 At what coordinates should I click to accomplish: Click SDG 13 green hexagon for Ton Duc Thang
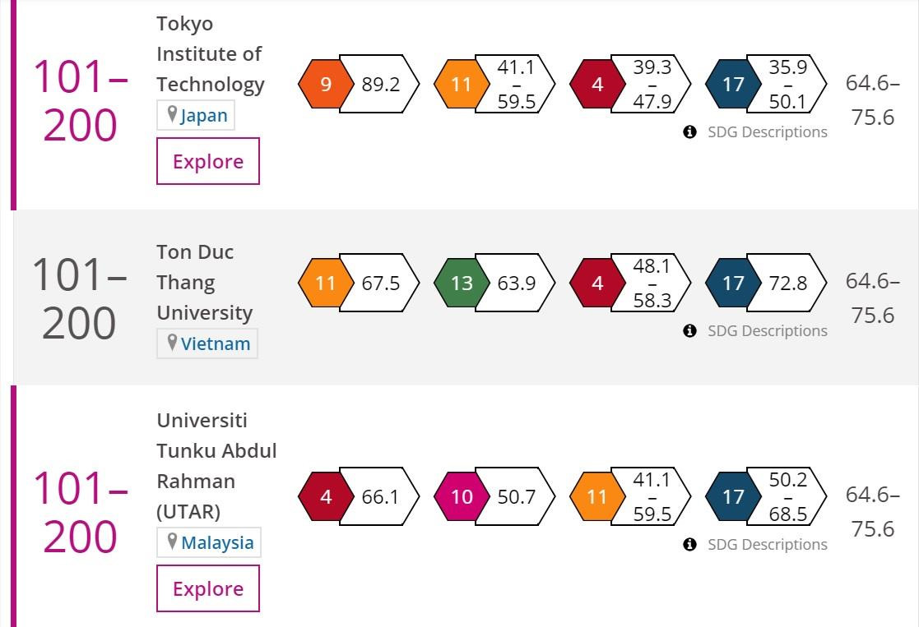[462, 283]
